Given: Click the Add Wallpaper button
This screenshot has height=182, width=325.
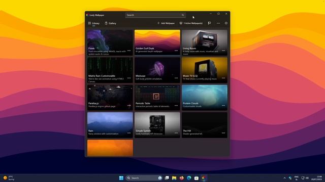Looking at the screenshot, I should [166, 23].
